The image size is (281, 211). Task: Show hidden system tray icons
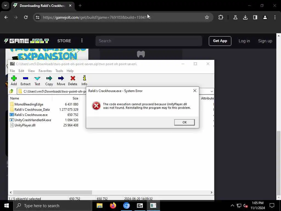(232, 206)
